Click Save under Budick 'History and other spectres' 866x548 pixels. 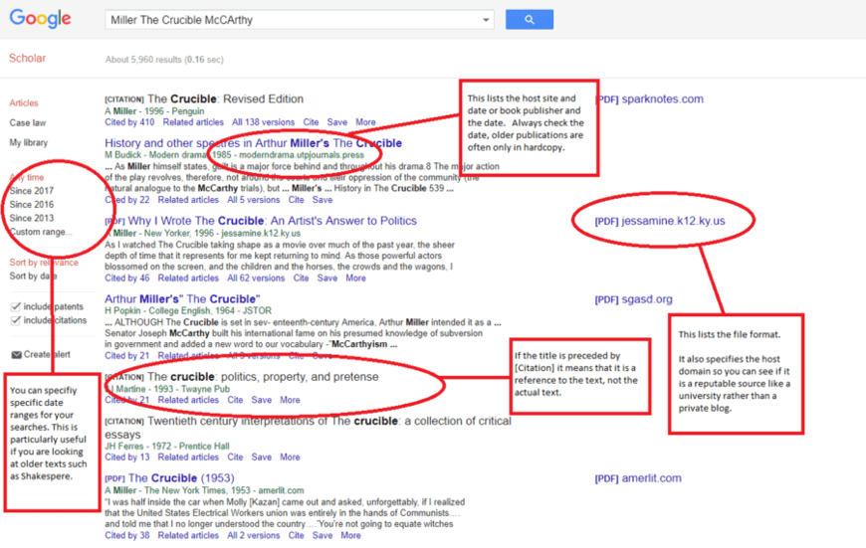point(322,200)
